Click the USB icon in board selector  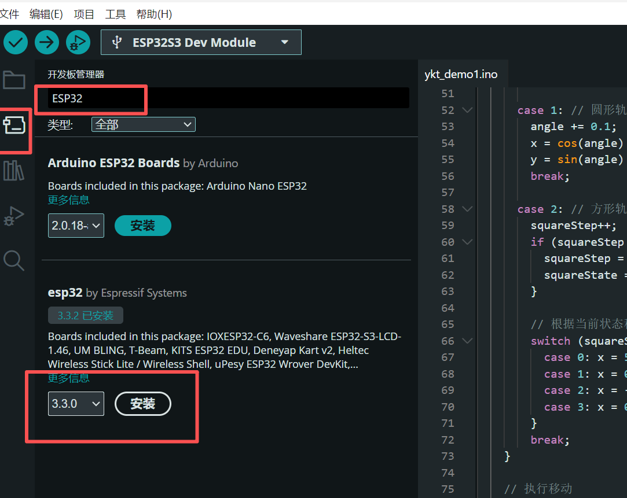pyautogui.click(x=117, y=42)
